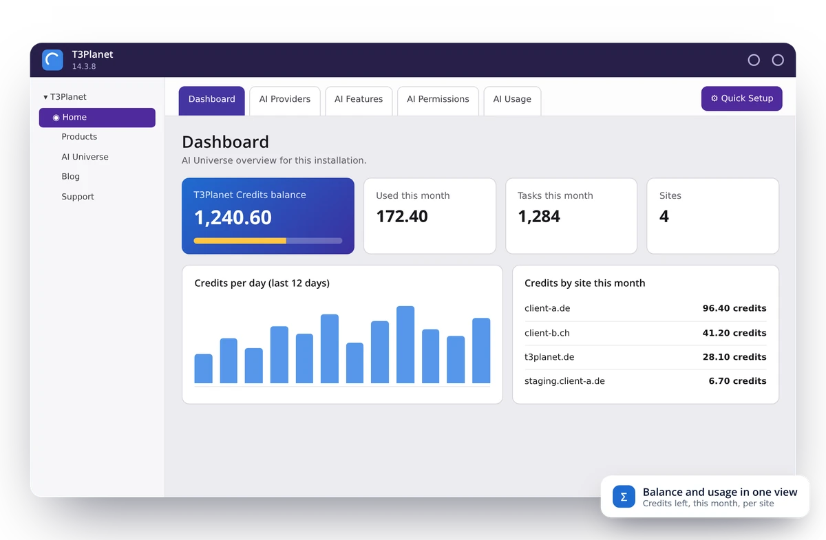Click the 1,240.60 balance figure
Screen dimensions: 826x540
(x=233, y=217)
